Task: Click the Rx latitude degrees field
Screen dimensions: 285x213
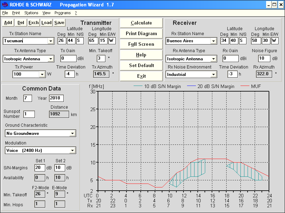Action: 225,41
